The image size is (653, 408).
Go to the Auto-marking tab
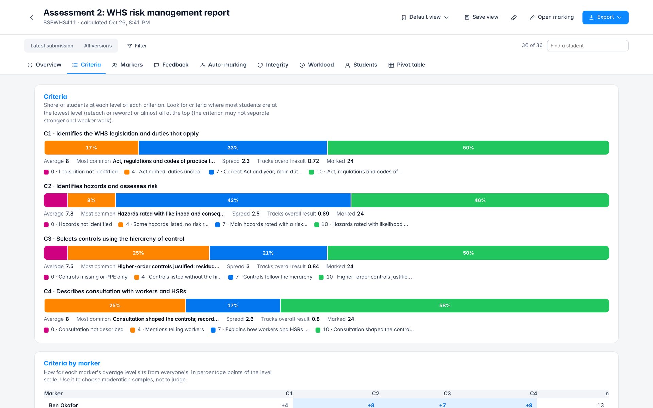[x=223, y=65]
